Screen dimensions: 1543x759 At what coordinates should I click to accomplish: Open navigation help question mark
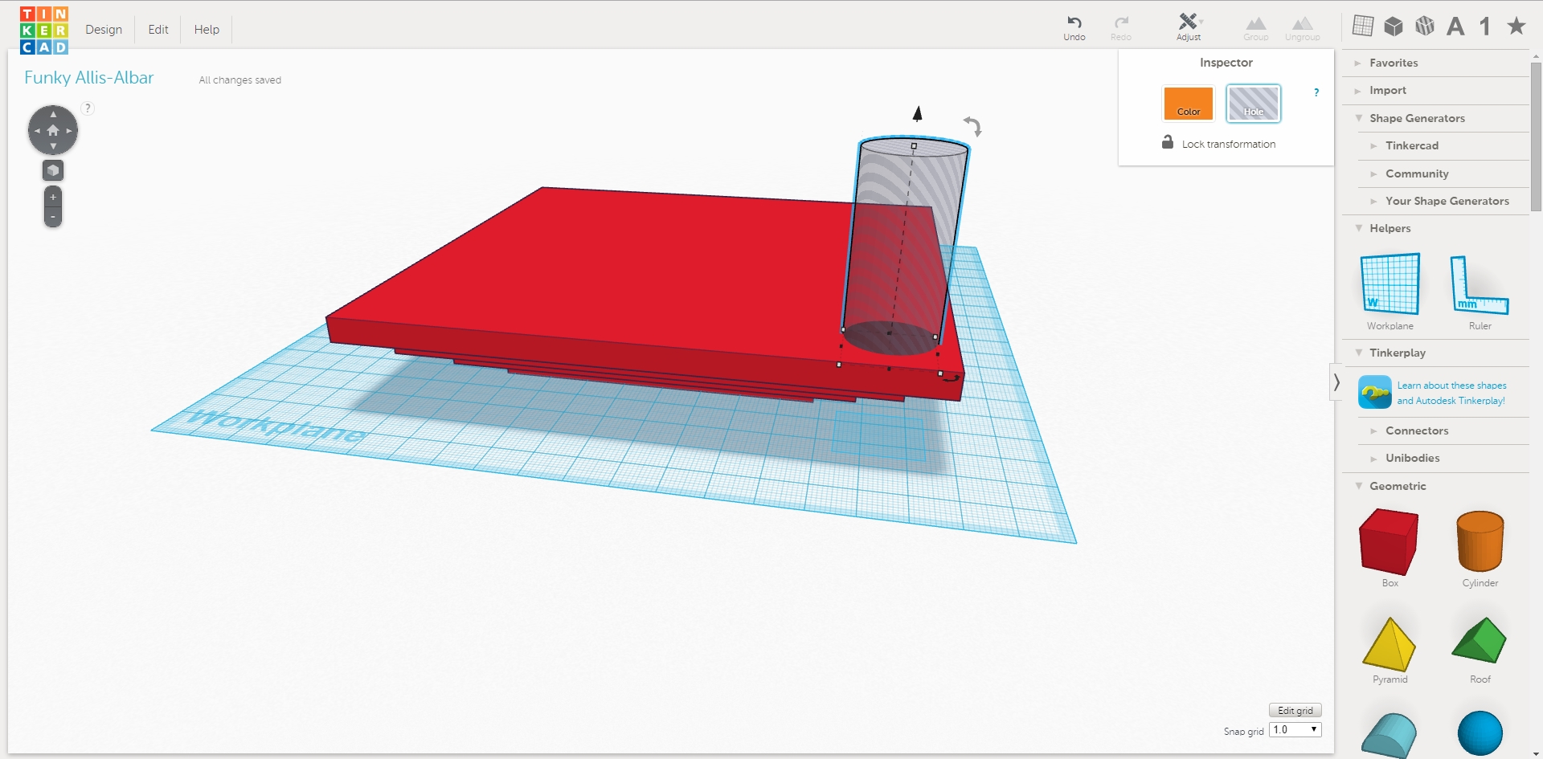click(88, 108)
